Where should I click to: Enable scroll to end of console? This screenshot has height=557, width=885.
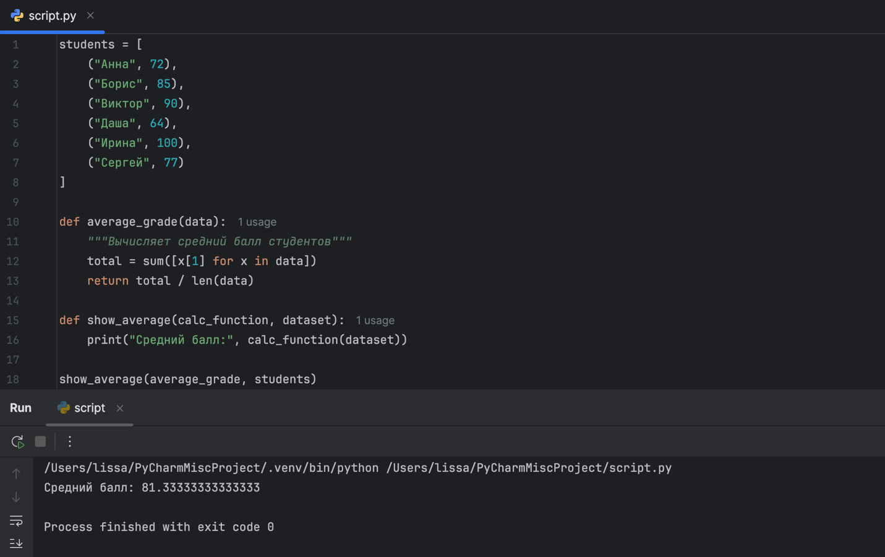pyautogui.click(x=16, y=543)
